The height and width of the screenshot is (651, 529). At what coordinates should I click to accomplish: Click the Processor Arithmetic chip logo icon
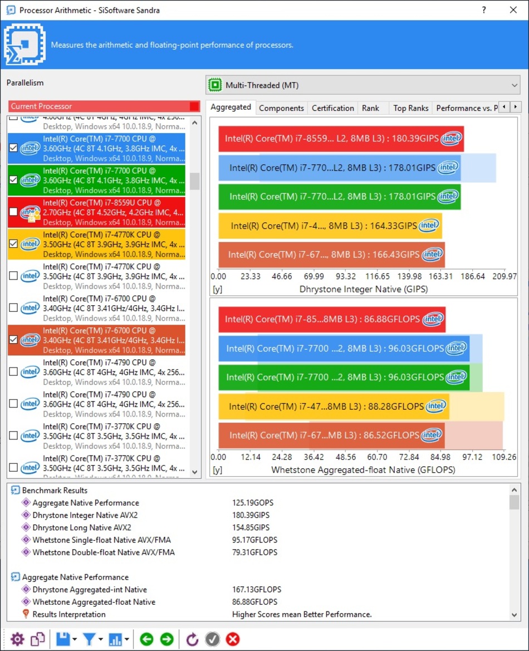click(x=25, y=45)
